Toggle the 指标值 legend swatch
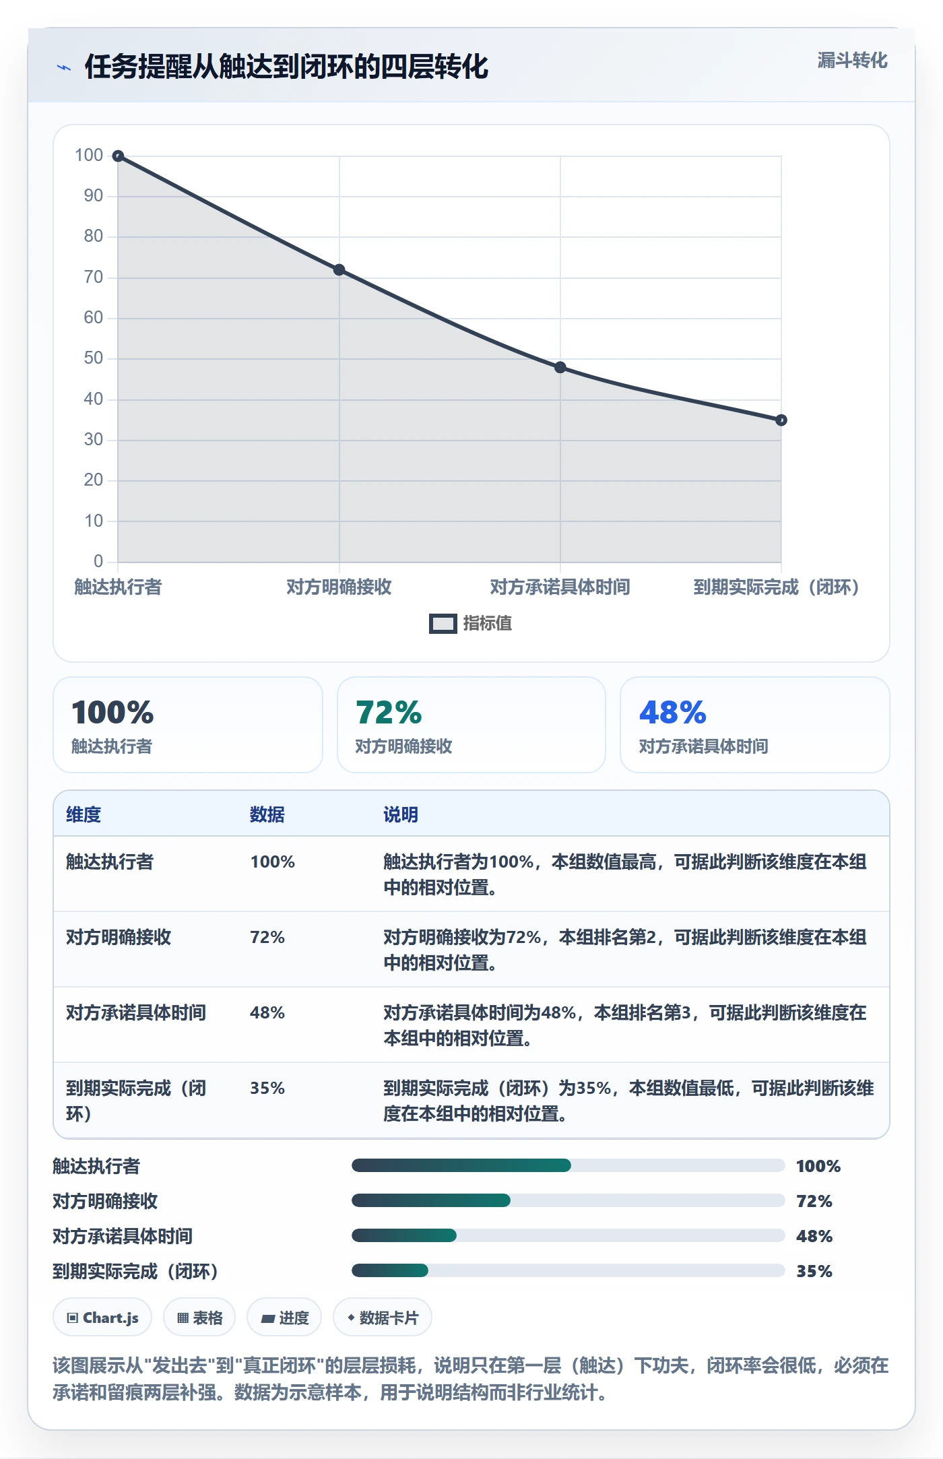The height and width of the screenshot is (1459, 943). click(443, 624)
